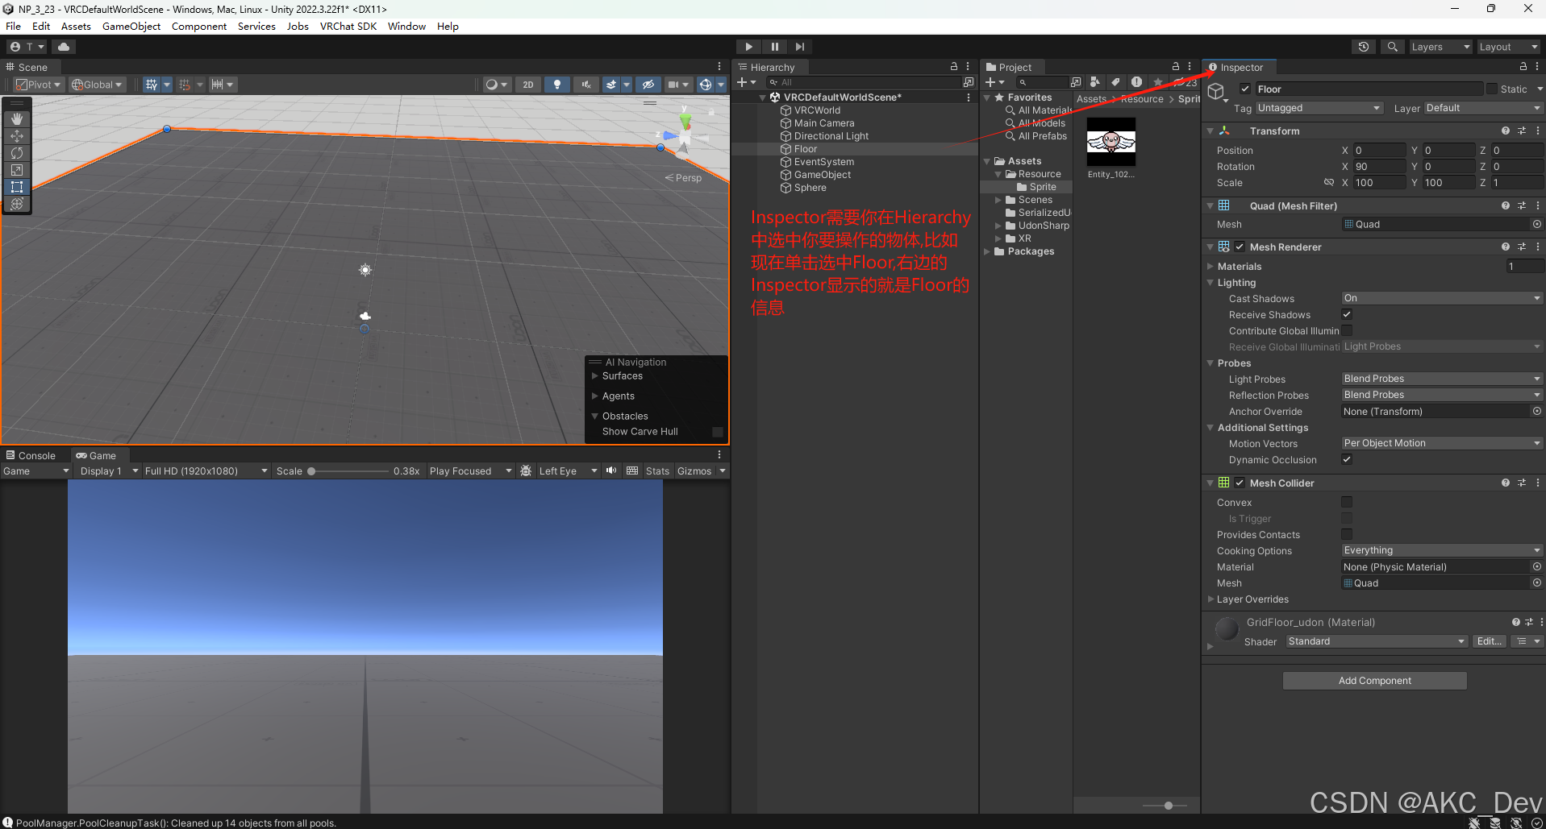1546x829 pixels.
Task: Check Provides Contacts option
Action: pyautogui.click(x=1347, y=534)
